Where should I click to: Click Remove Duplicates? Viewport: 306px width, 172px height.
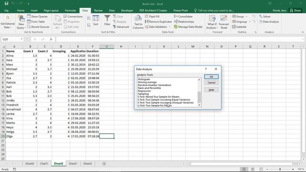click(x=158, y=21)
